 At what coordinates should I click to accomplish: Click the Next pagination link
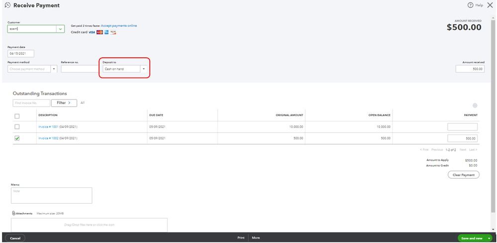pos(463,150)
